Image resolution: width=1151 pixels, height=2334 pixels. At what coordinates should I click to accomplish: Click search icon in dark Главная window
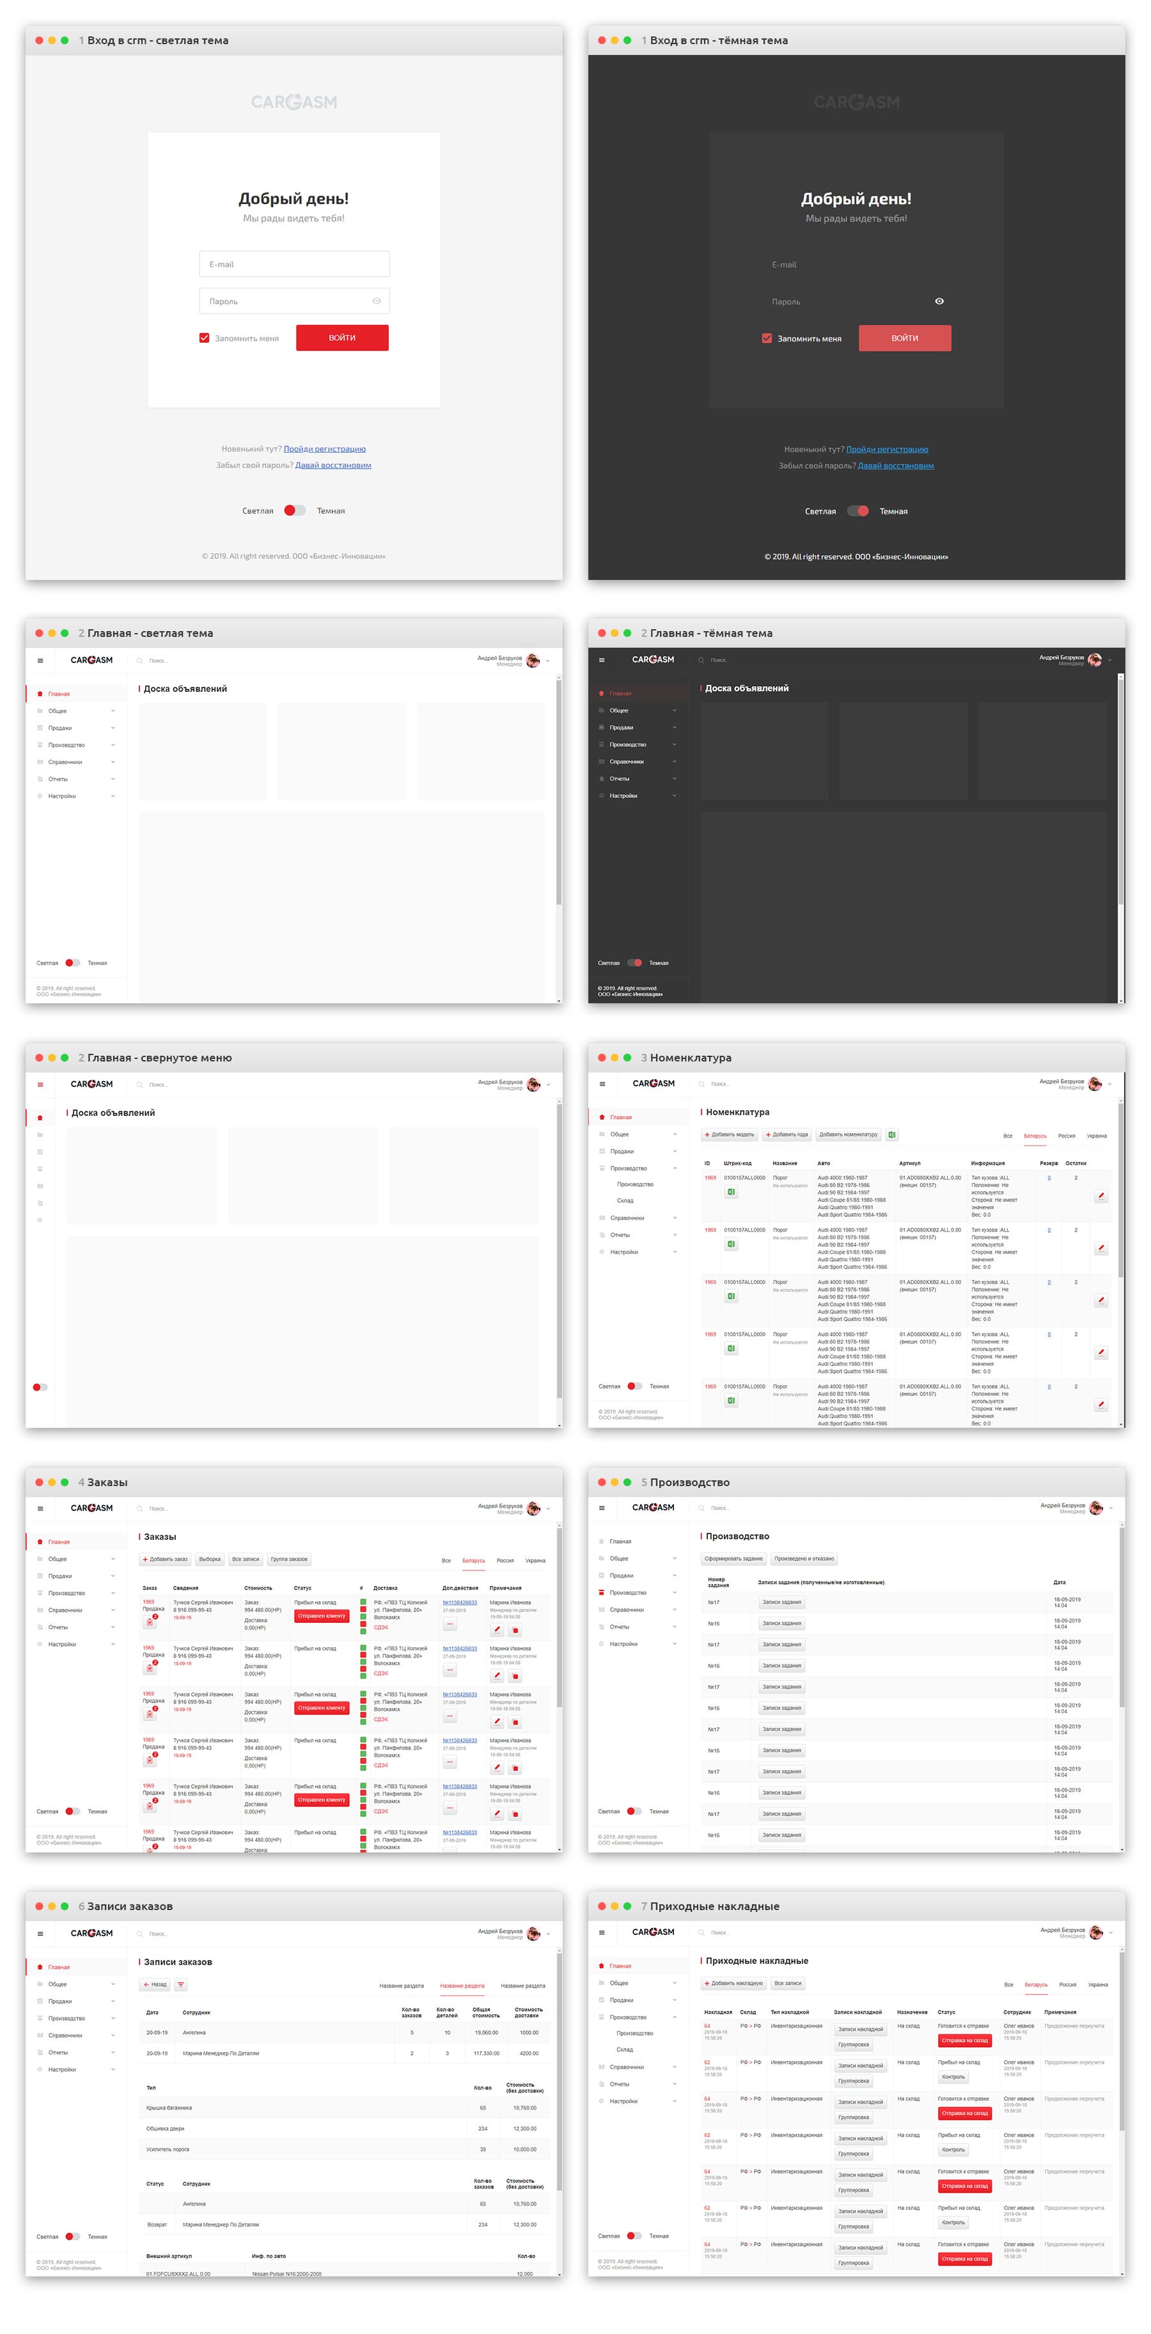(x=701, y=660)
